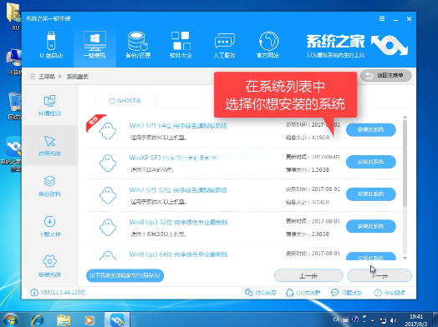Click 系统之家 app button on taskbar
The height and width of the screenshot is (327, 438).
(x=117, y=319)
